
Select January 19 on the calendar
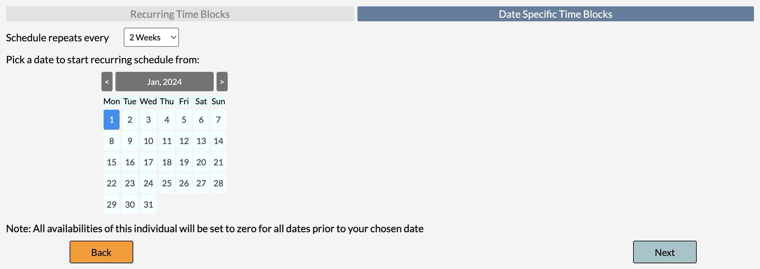tap(184, 162)
